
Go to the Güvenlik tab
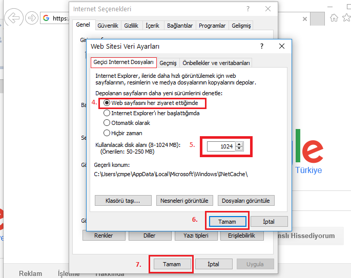(108, 26)
